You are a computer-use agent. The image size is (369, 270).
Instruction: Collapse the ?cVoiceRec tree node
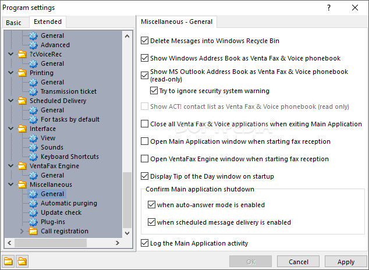click(10, 54)
